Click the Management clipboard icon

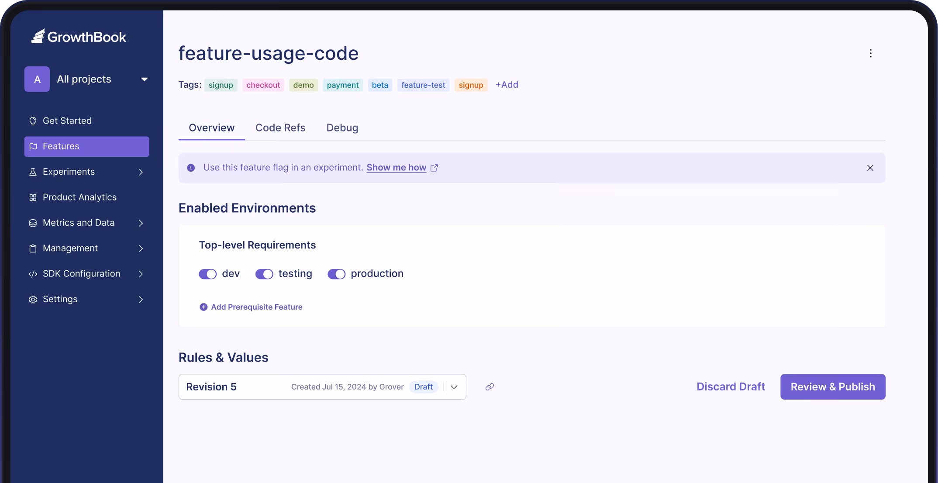33,248
